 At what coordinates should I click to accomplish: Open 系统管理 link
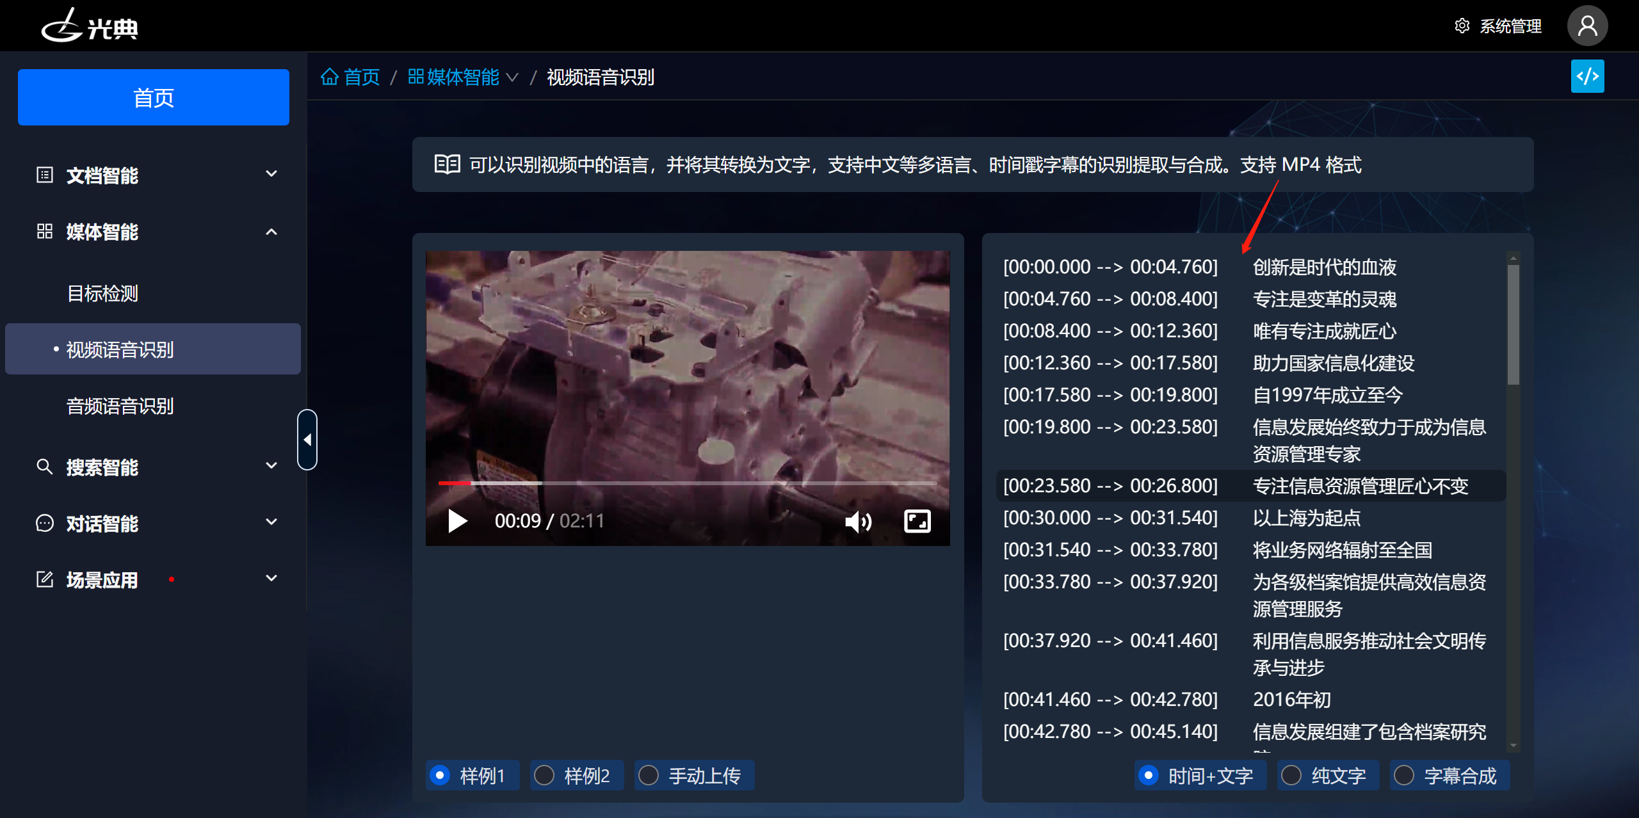pyautogui.click(x=1510, y=26)
